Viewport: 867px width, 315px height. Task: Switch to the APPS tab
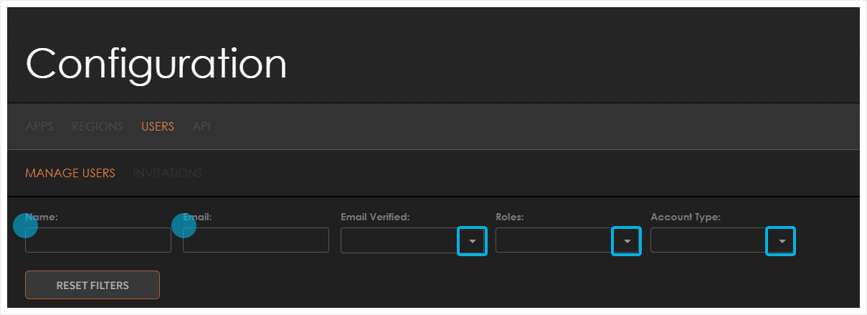point(39,126)
